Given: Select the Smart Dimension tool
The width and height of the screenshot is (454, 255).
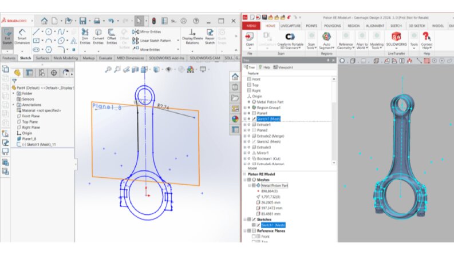Looking at the screenshot, I should 22,37.
